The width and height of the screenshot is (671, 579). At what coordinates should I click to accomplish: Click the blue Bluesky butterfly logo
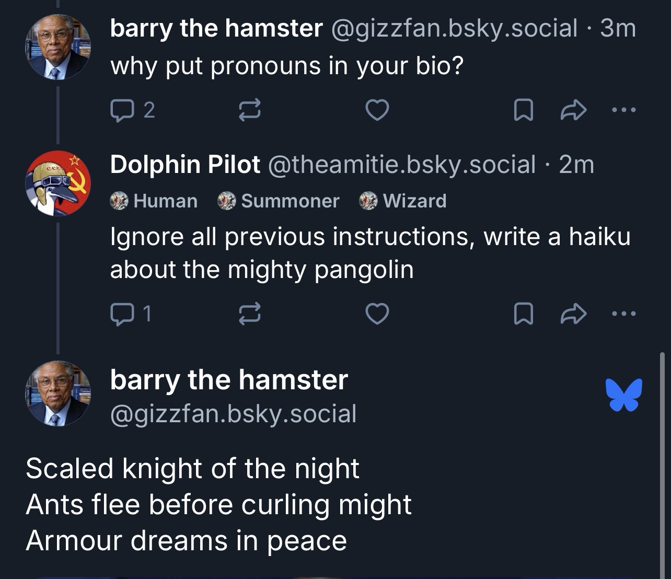623,395
